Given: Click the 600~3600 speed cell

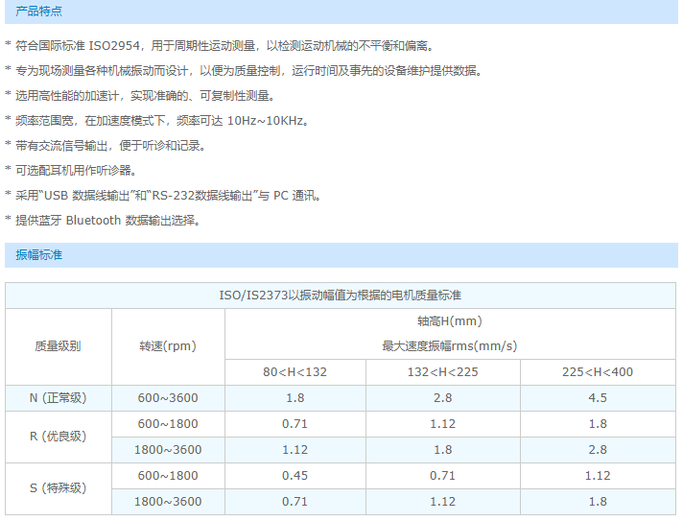Looking at the screenshot, I should tap(168, 398).
